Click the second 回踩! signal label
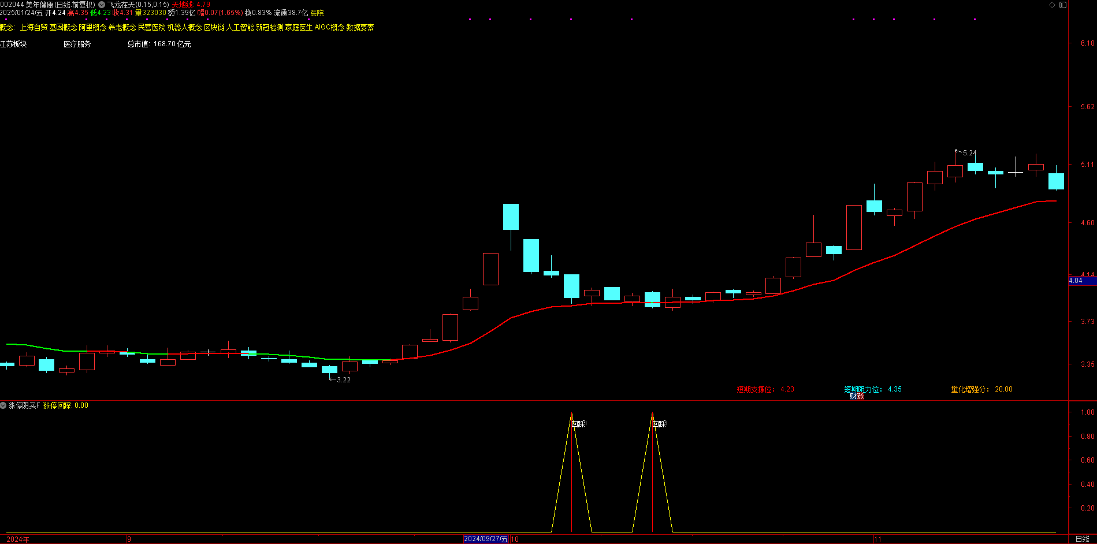1097x544 pixels. click(660, 424)
